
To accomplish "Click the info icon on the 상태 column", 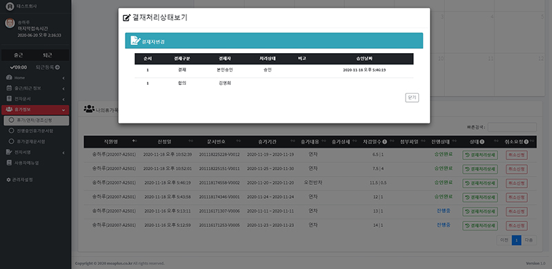I will 482,141.
